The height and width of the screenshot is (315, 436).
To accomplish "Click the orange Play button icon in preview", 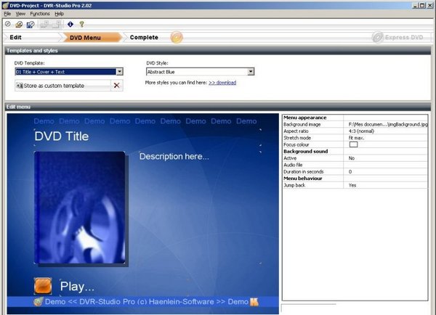I will (43, 286).
